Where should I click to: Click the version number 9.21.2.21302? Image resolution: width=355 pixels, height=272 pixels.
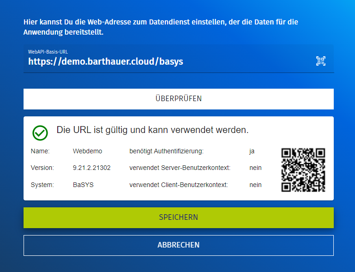91,168
